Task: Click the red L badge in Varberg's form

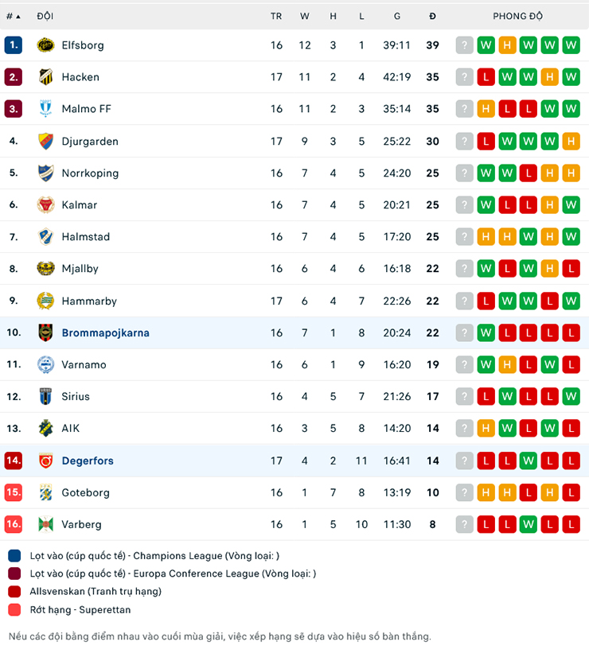Action: [486, 524]
